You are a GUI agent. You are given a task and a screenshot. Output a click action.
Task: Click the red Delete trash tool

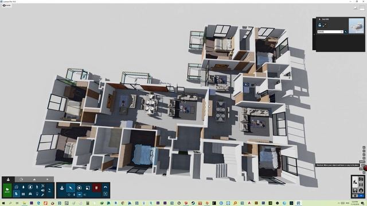pyautogui.click(x=96, y=188)
